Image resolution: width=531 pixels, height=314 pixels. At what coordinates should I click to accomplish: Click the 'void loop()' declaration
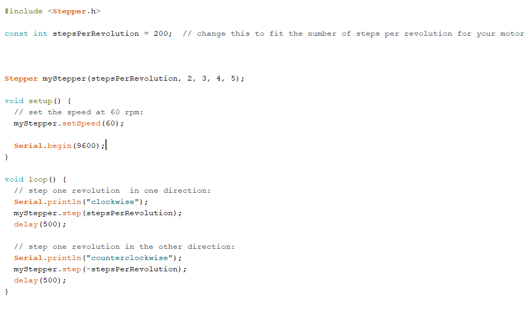30,179
